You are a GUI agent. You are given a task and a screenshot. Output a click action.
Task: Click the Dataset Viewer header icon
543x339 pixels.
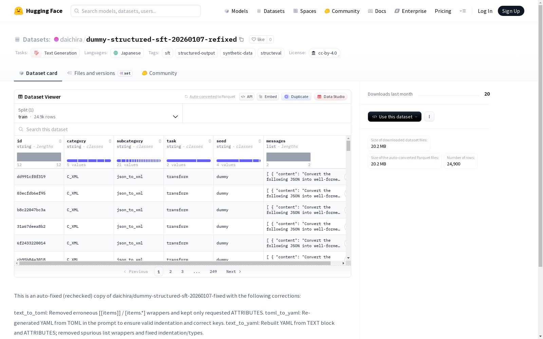coord(20,97)
